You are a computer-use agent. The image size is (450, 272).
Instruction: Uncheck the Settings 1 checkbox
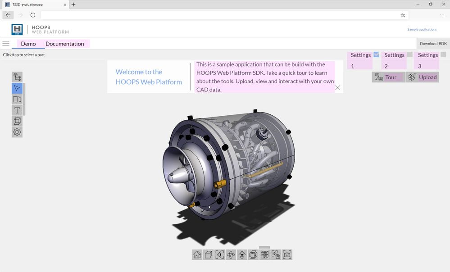tap(376, 54)
